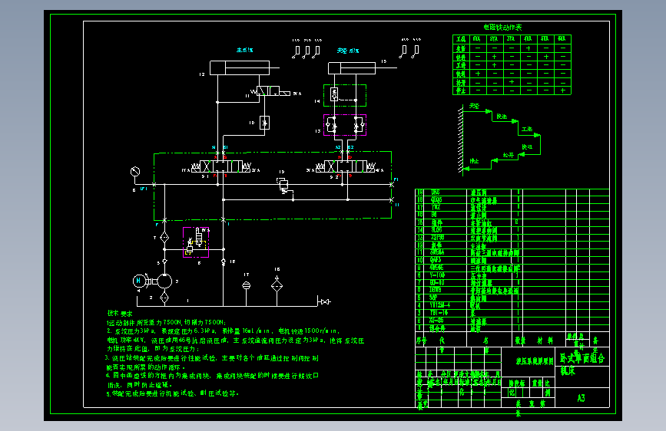This screenshot has width=666, height=431.
Task: Click the suction filter diamond below the pump
Action: click(x=164, y=297)
